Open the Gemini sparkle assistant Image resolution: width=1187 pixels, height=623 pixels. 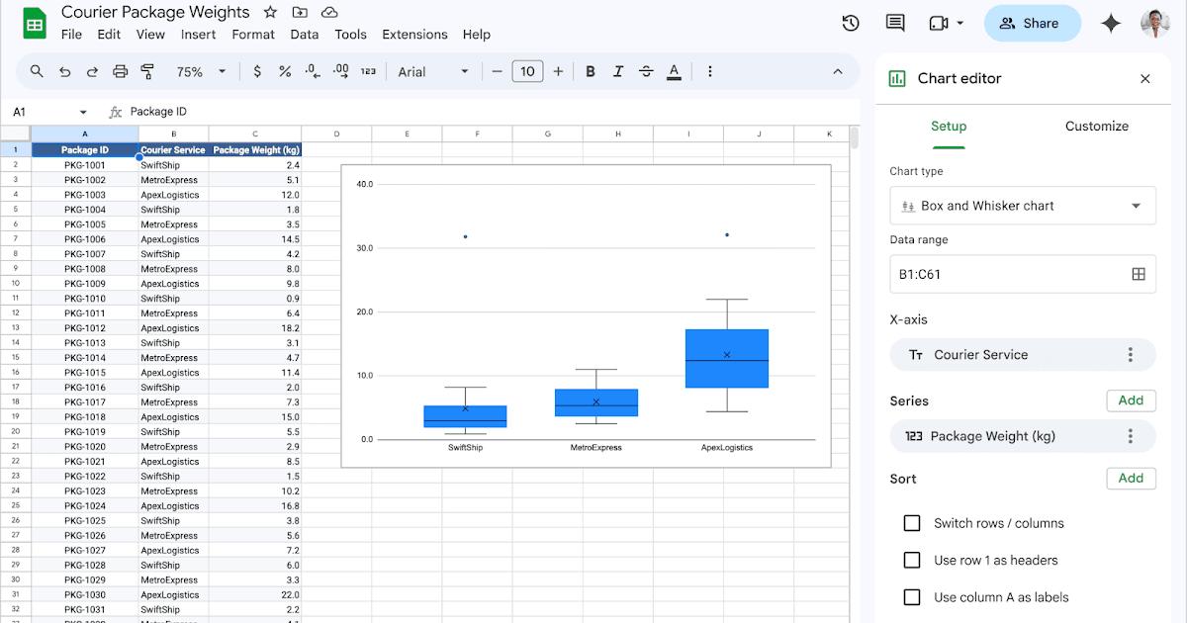click(x=1111, y=24)
